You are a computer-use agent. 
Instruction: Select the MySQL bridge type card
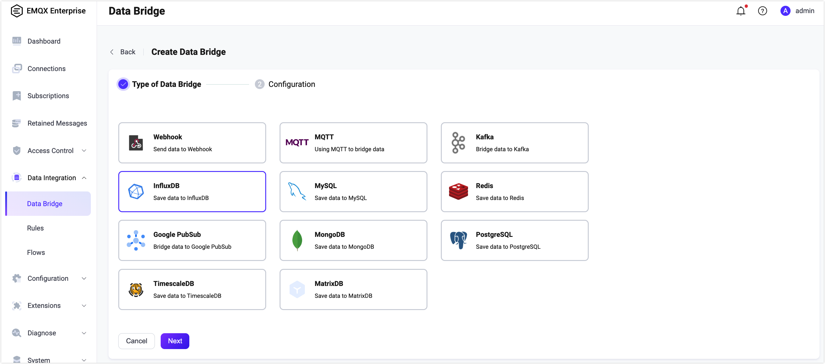tap(353, 191)
